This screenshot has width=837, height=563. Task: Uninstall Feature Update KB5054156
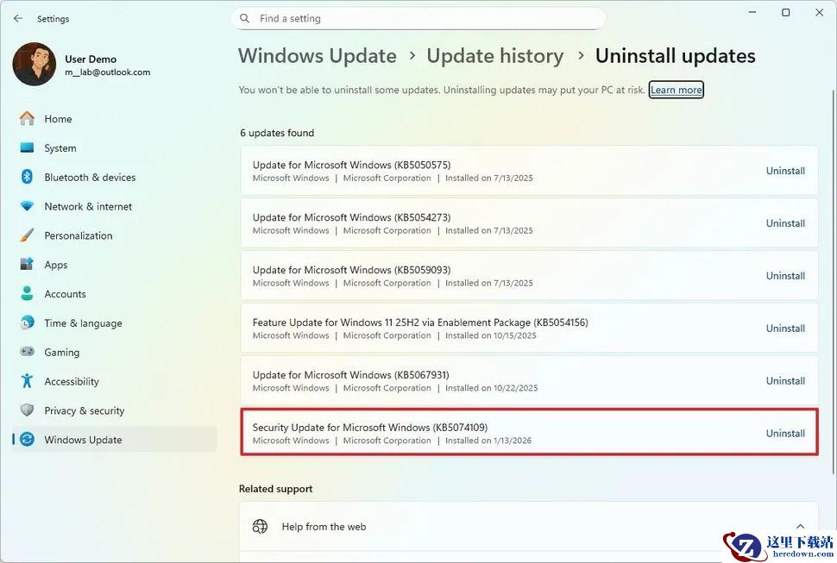[785, 328]
